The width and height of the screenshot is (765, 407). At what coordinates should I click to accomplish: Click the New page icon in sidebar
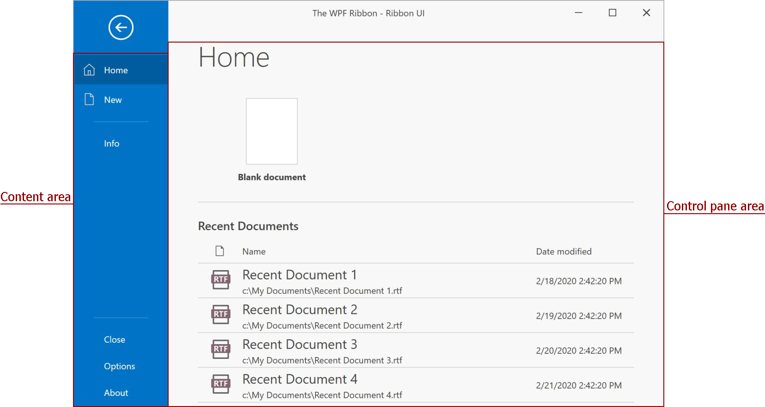pos(89,99)
